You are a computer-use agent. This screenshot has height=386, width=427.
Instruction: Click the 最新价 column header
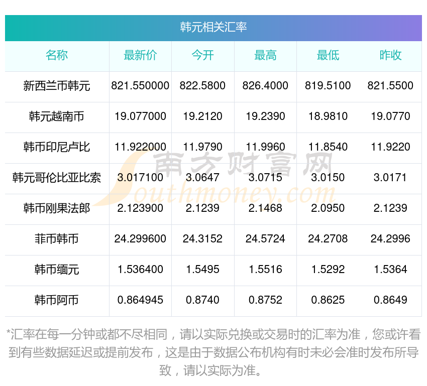(140, 55)
